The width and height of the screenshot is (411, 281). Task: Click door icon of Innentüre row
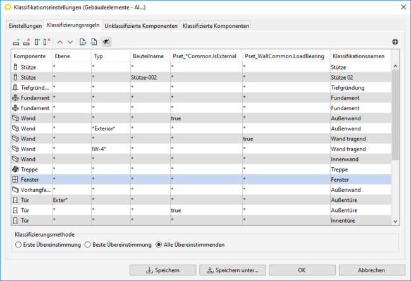[15, 221]
